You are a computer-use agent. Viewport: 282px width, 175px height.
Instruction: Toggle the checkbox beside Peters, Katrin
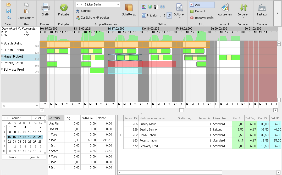click(2, 63)
